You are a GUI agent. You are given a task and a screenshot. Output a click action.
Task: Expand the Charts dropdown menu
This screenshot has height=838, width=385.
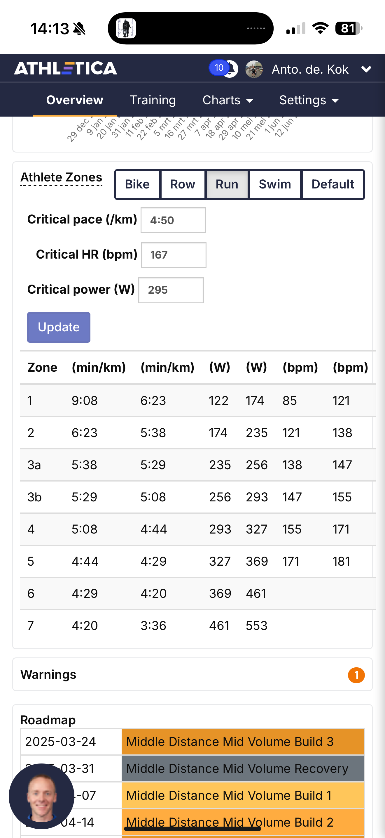tap(228, 100)
